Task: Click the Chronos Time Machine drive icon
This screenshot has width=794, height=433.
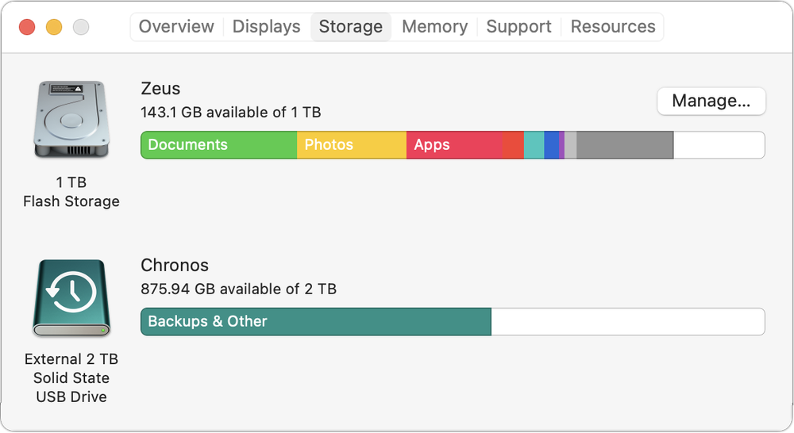Action: [71, 298]
